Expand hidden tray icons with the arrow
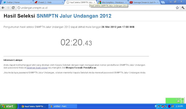Screen dimensions: 186x109 (156, 106)
